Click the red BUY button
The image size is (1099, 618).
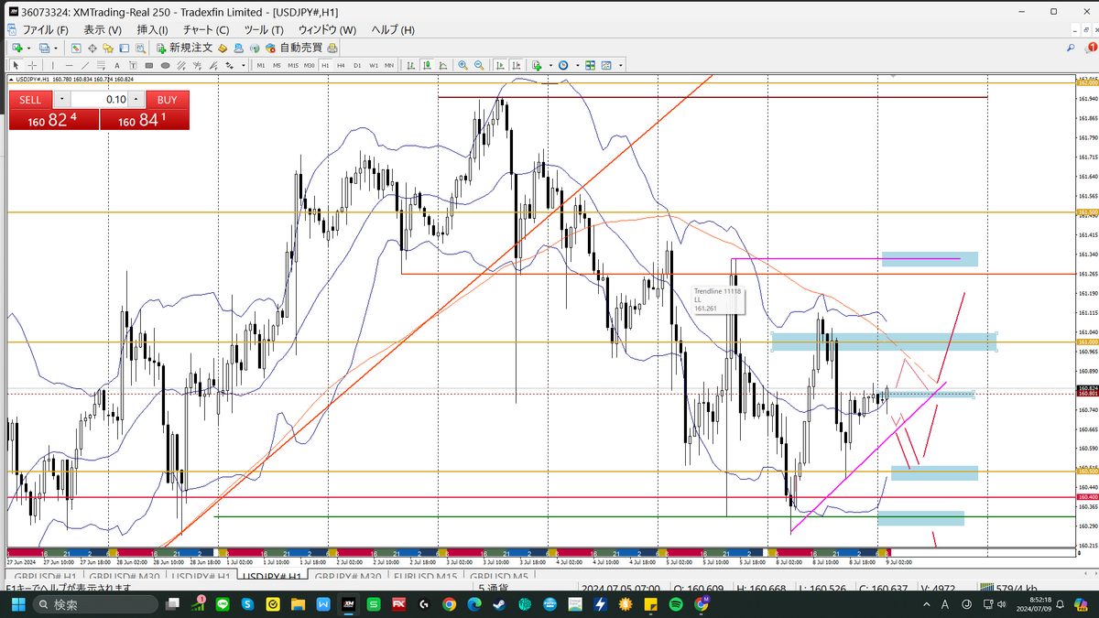(x=167, y=99)
